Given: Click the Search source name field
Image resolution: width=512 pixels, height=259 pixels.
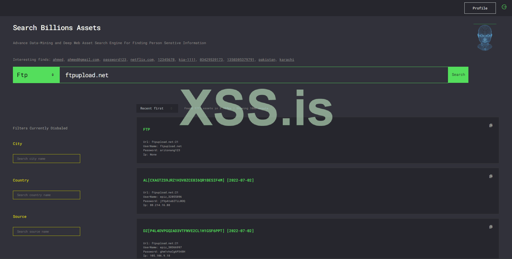Looking at the screenshot, I should tap(47, 232).
